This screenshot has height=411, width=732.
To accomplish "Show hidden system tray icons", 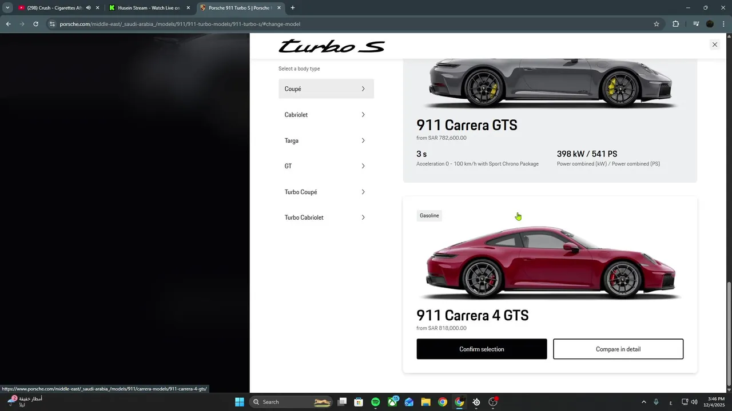I will 644,402.
